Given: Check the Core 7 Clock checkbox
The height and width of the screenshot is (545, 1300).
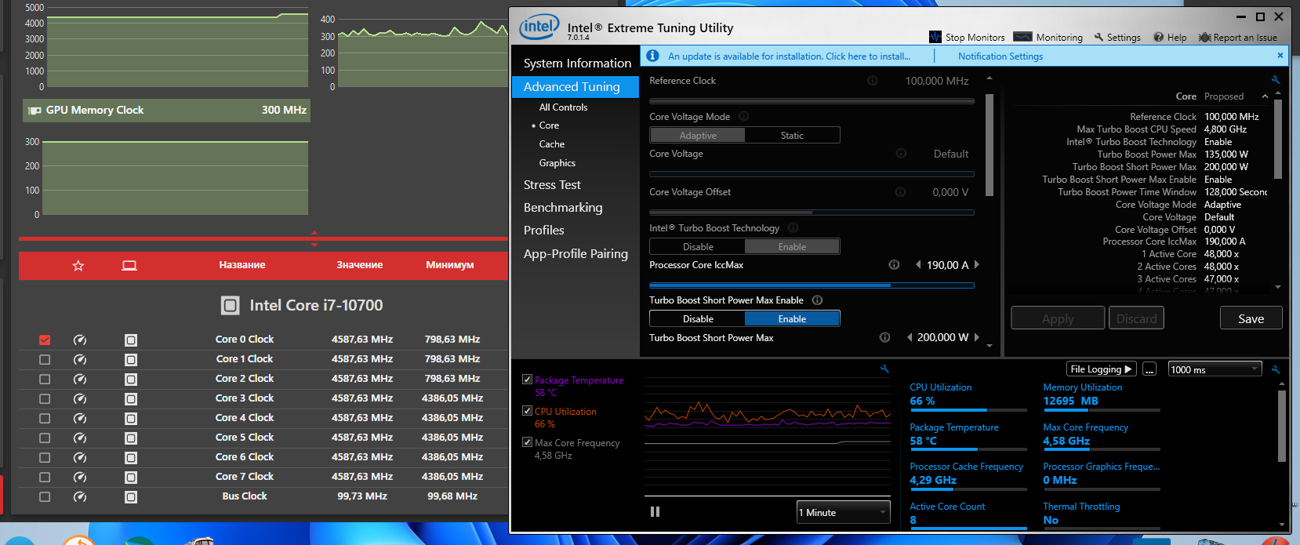Looking at the screenshot, I should 45,477.
